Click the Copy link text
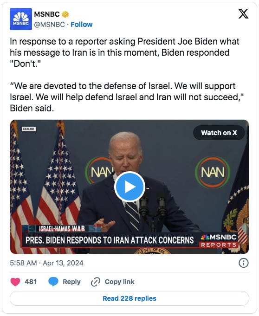 (x=120, y=282)
